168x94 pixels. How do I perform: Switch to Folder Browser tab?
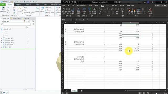[15, 18]
